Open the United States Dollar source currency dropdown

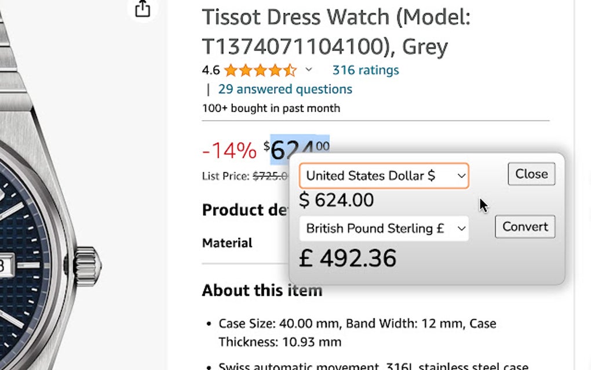tap(384, 176)
